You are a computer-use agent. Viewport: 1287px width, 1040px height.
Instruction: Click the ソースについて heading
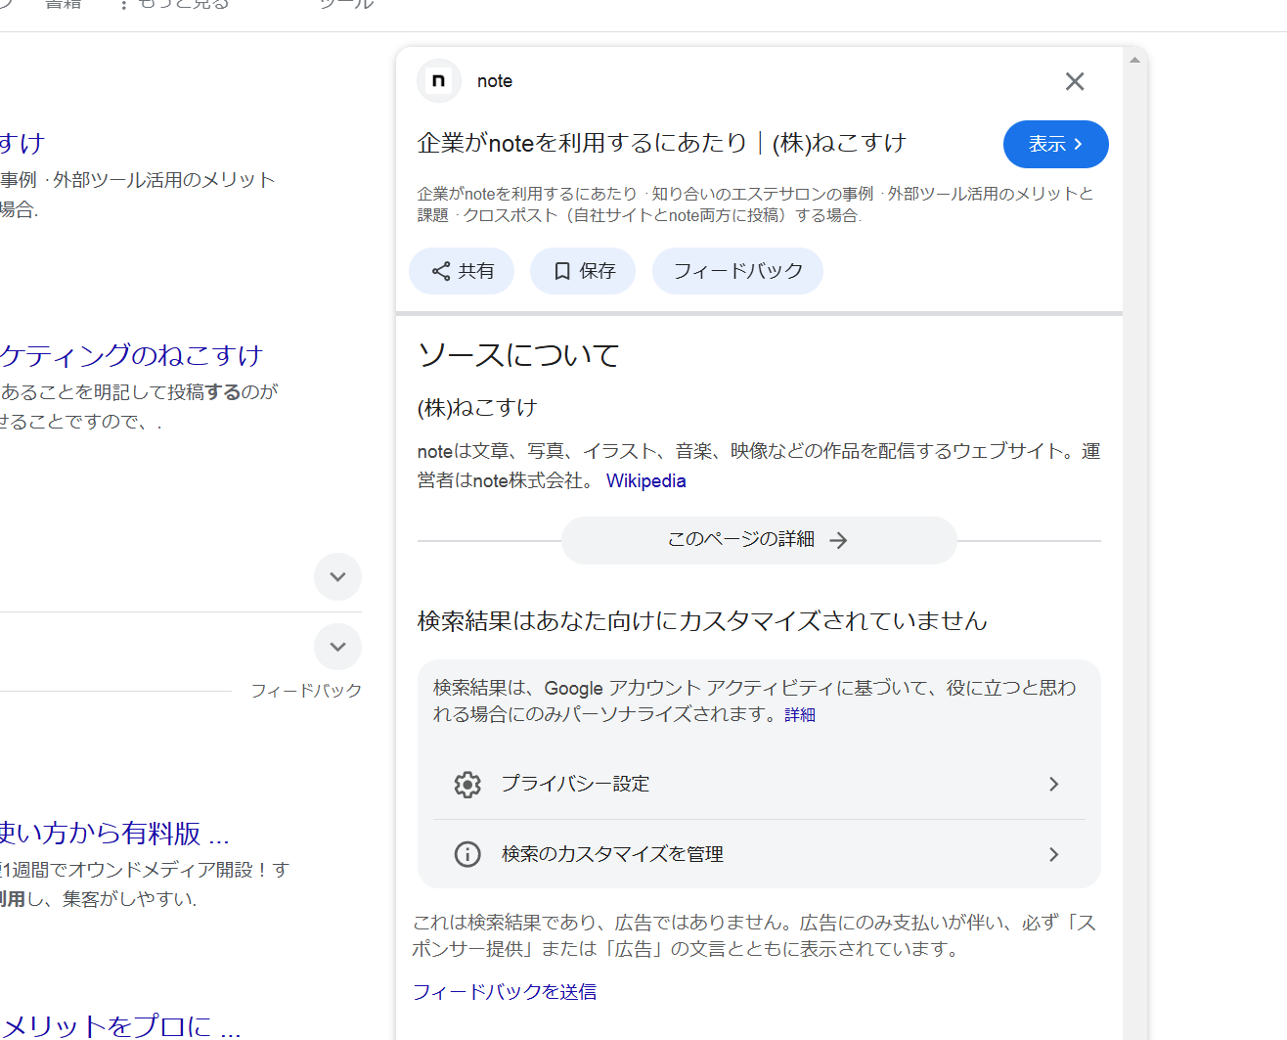(519, 355)
